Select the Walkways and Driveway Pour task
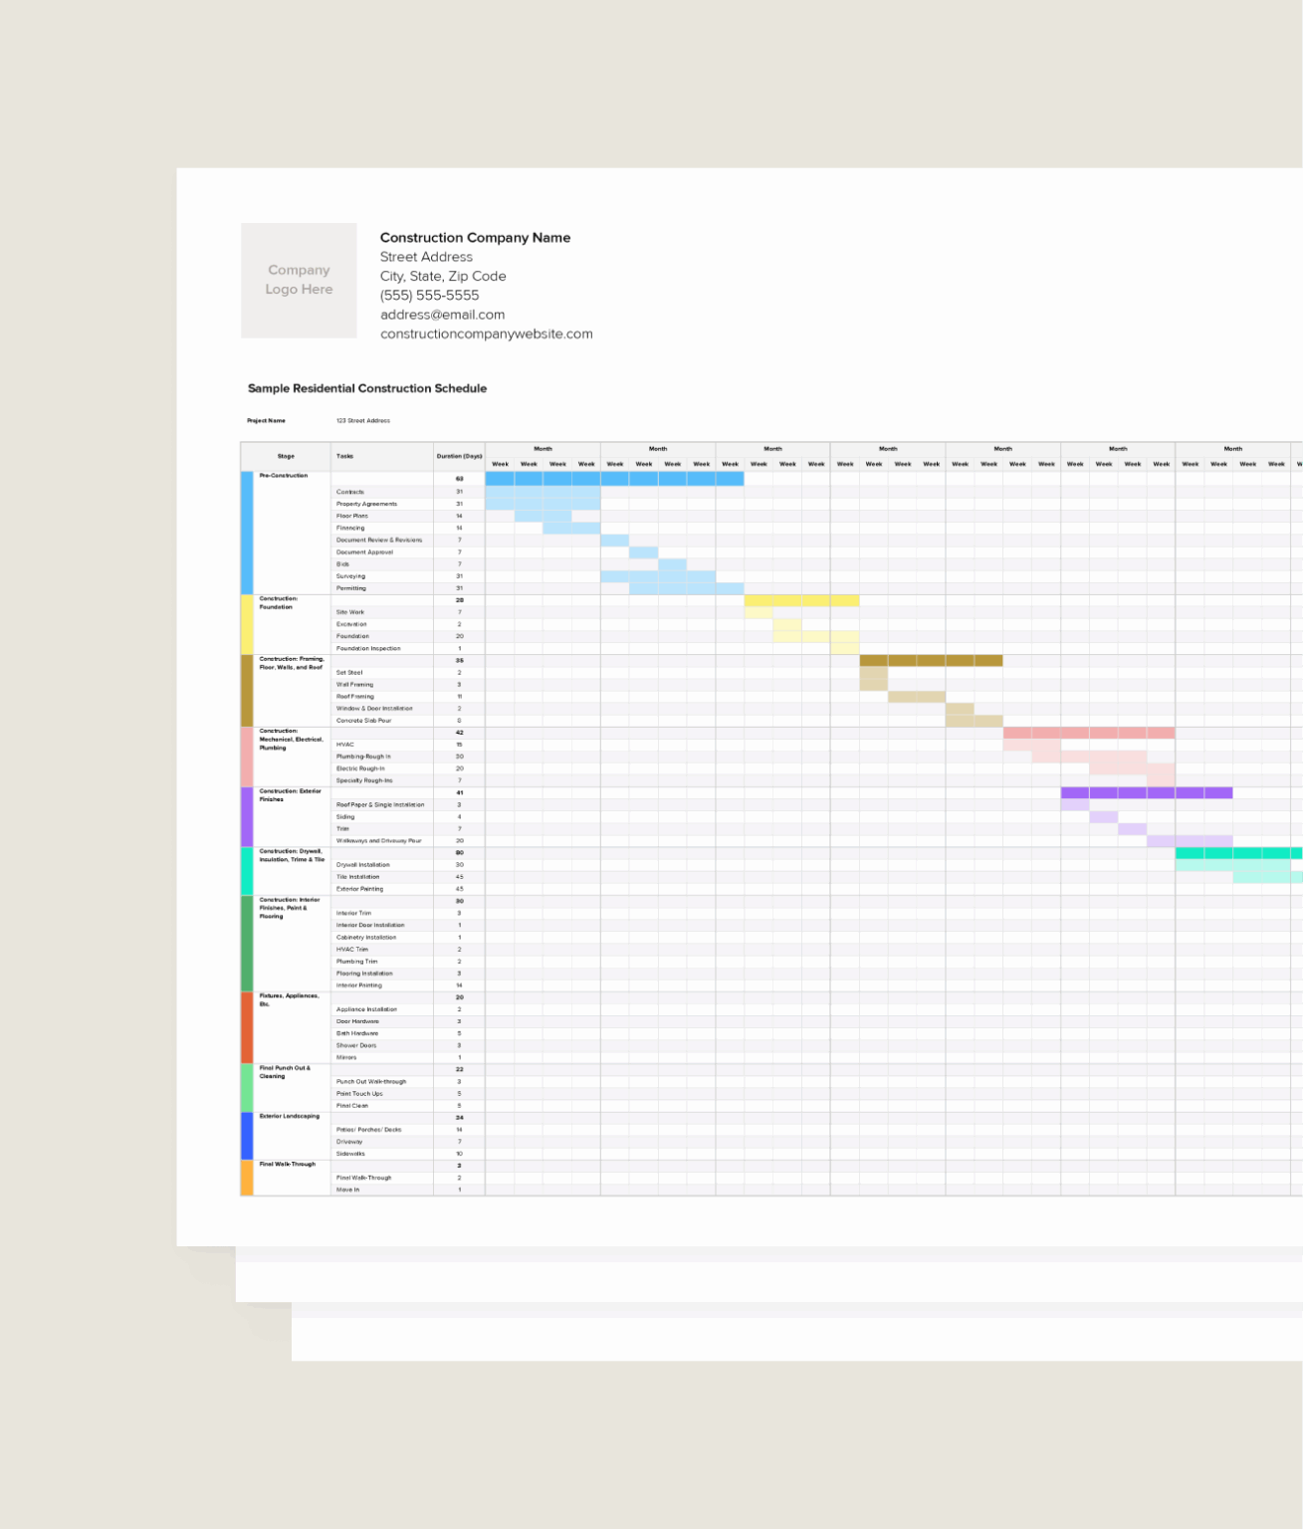The image size is (1303, 1529). 379,840
